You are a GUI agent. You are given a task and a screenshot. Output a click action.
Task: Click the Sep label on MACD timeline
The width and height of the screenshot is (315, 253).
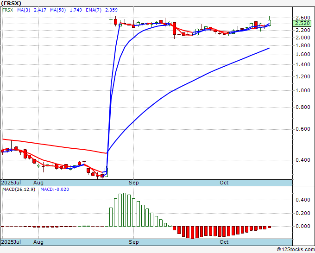pos(133,242)
